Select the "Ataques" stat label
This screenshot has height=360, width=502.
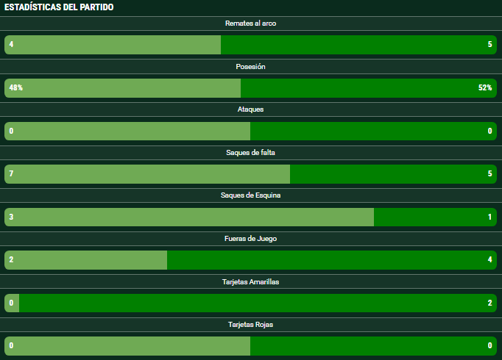tap(250, 109)
